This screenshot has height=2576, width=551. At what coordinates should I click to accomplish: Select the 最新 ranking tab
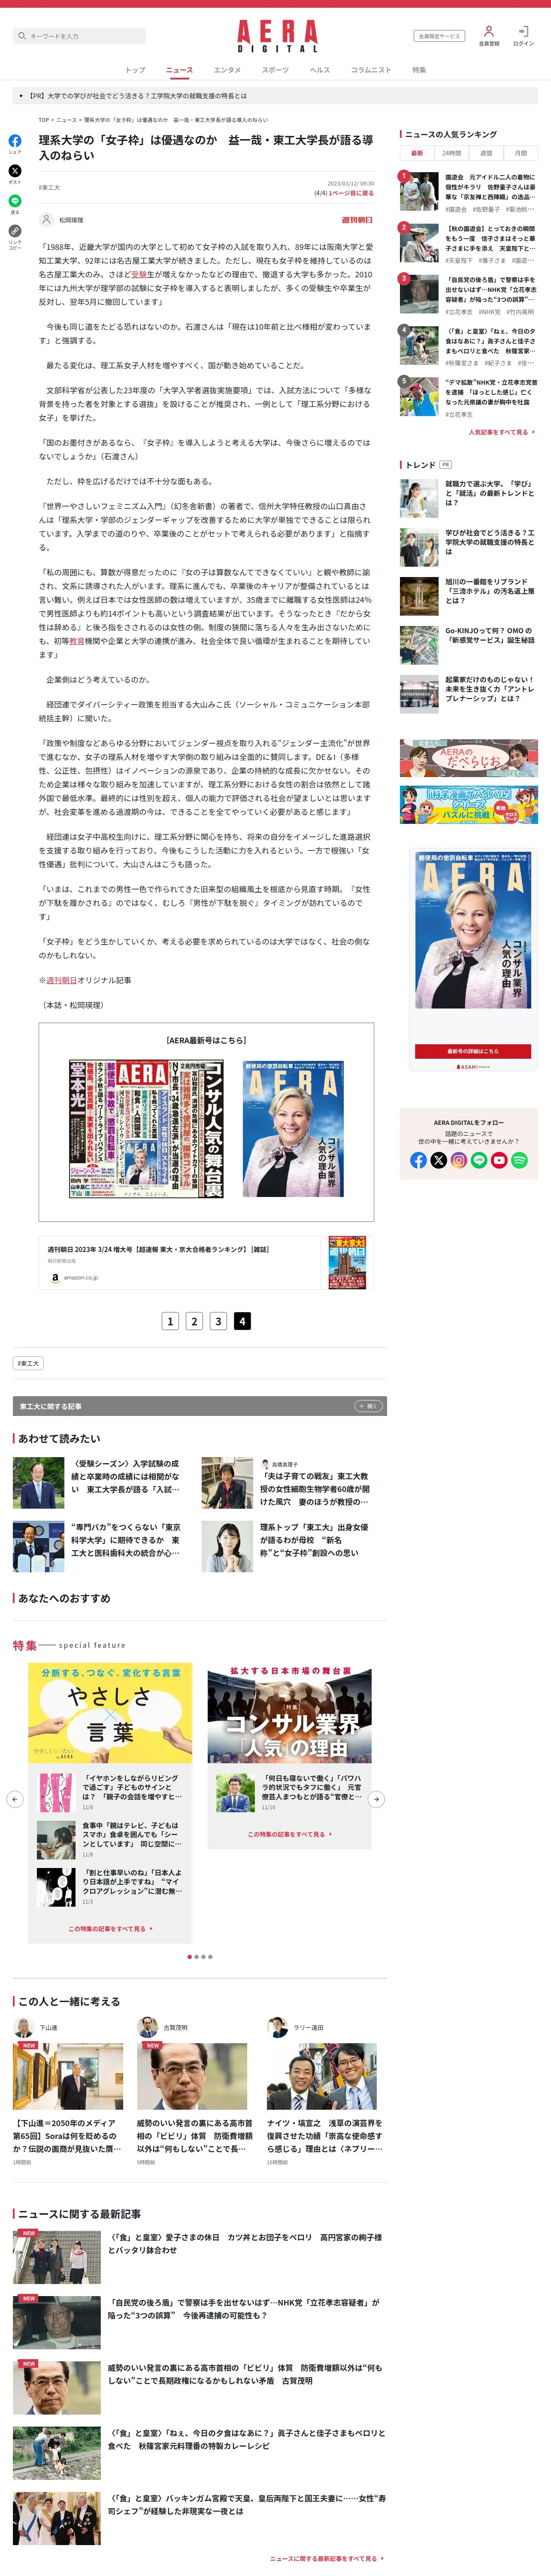click(417, 153)
